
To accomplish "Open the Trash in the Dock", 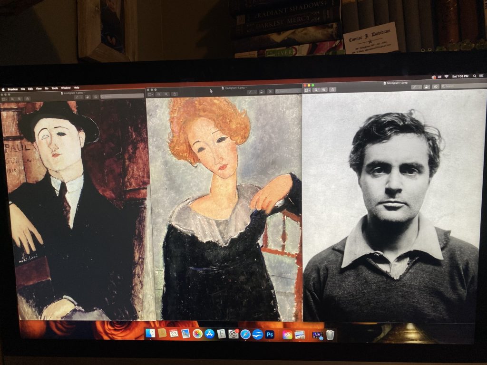I will coord(330,335).
